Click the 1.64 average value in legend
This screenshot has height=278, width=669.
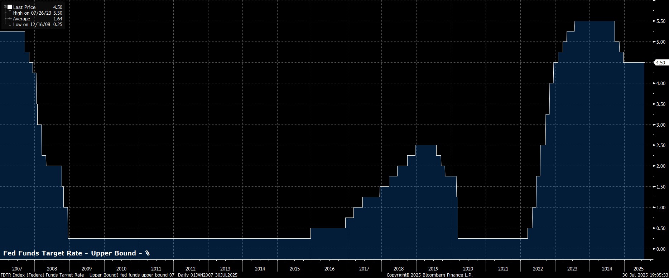58,19
